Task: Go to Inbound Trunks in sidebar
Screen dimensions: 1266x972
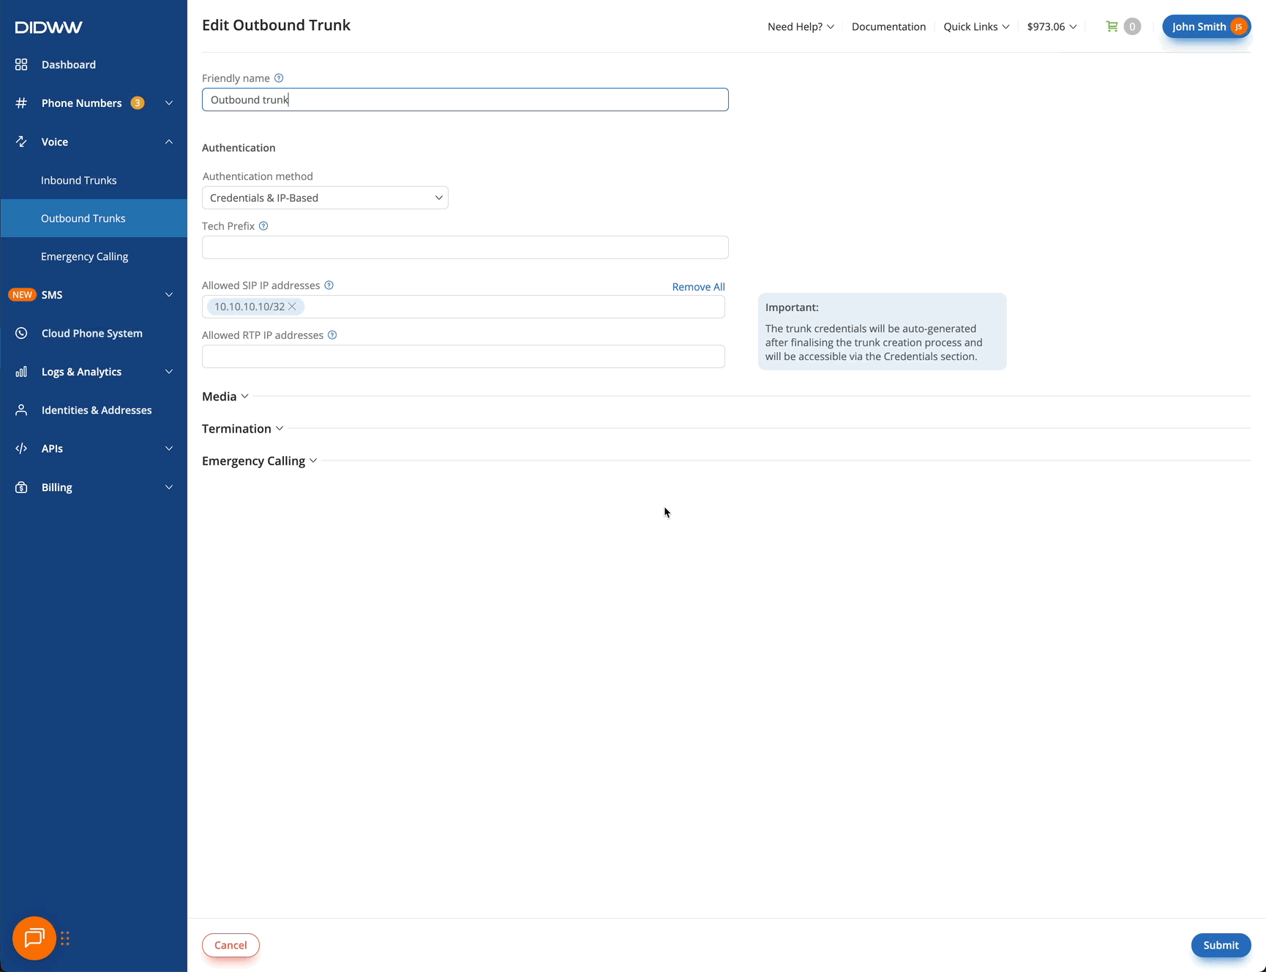Action: point(79,180)
